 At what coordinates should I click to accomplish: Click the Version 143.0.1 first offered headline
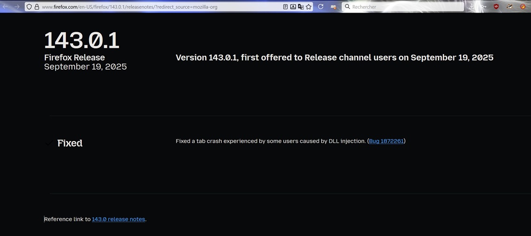(x=334, y=57)
